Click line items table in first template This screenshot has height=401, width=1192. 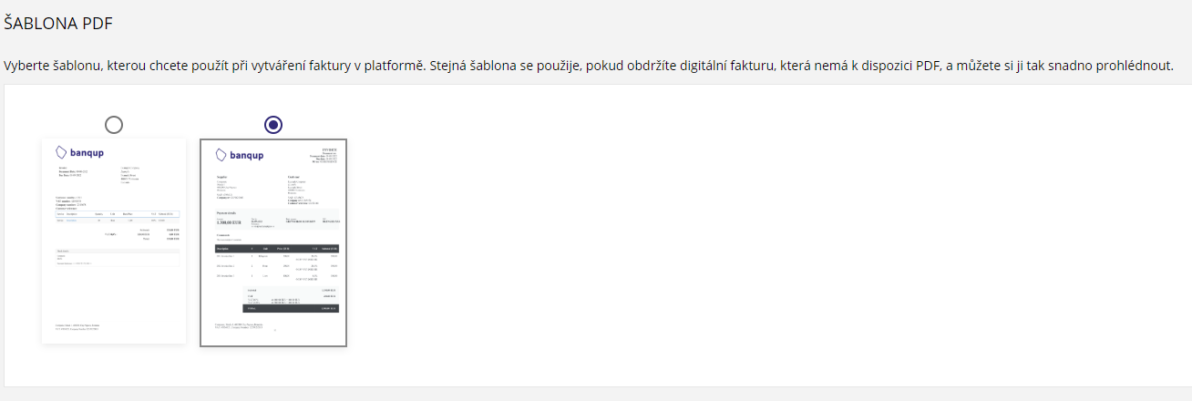(118, 217)
